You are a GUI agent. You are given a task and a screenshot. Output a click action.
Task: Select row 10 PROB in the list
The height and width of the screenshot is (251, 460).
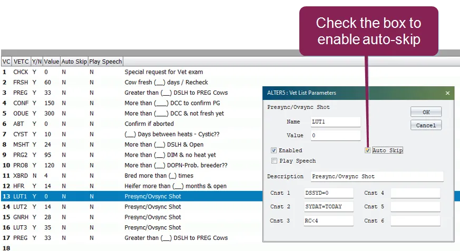[131, 165]
